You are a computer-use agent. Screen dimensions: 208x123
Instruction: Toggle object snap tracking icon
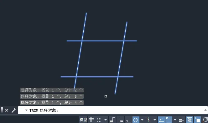click(x=161, y=120)
